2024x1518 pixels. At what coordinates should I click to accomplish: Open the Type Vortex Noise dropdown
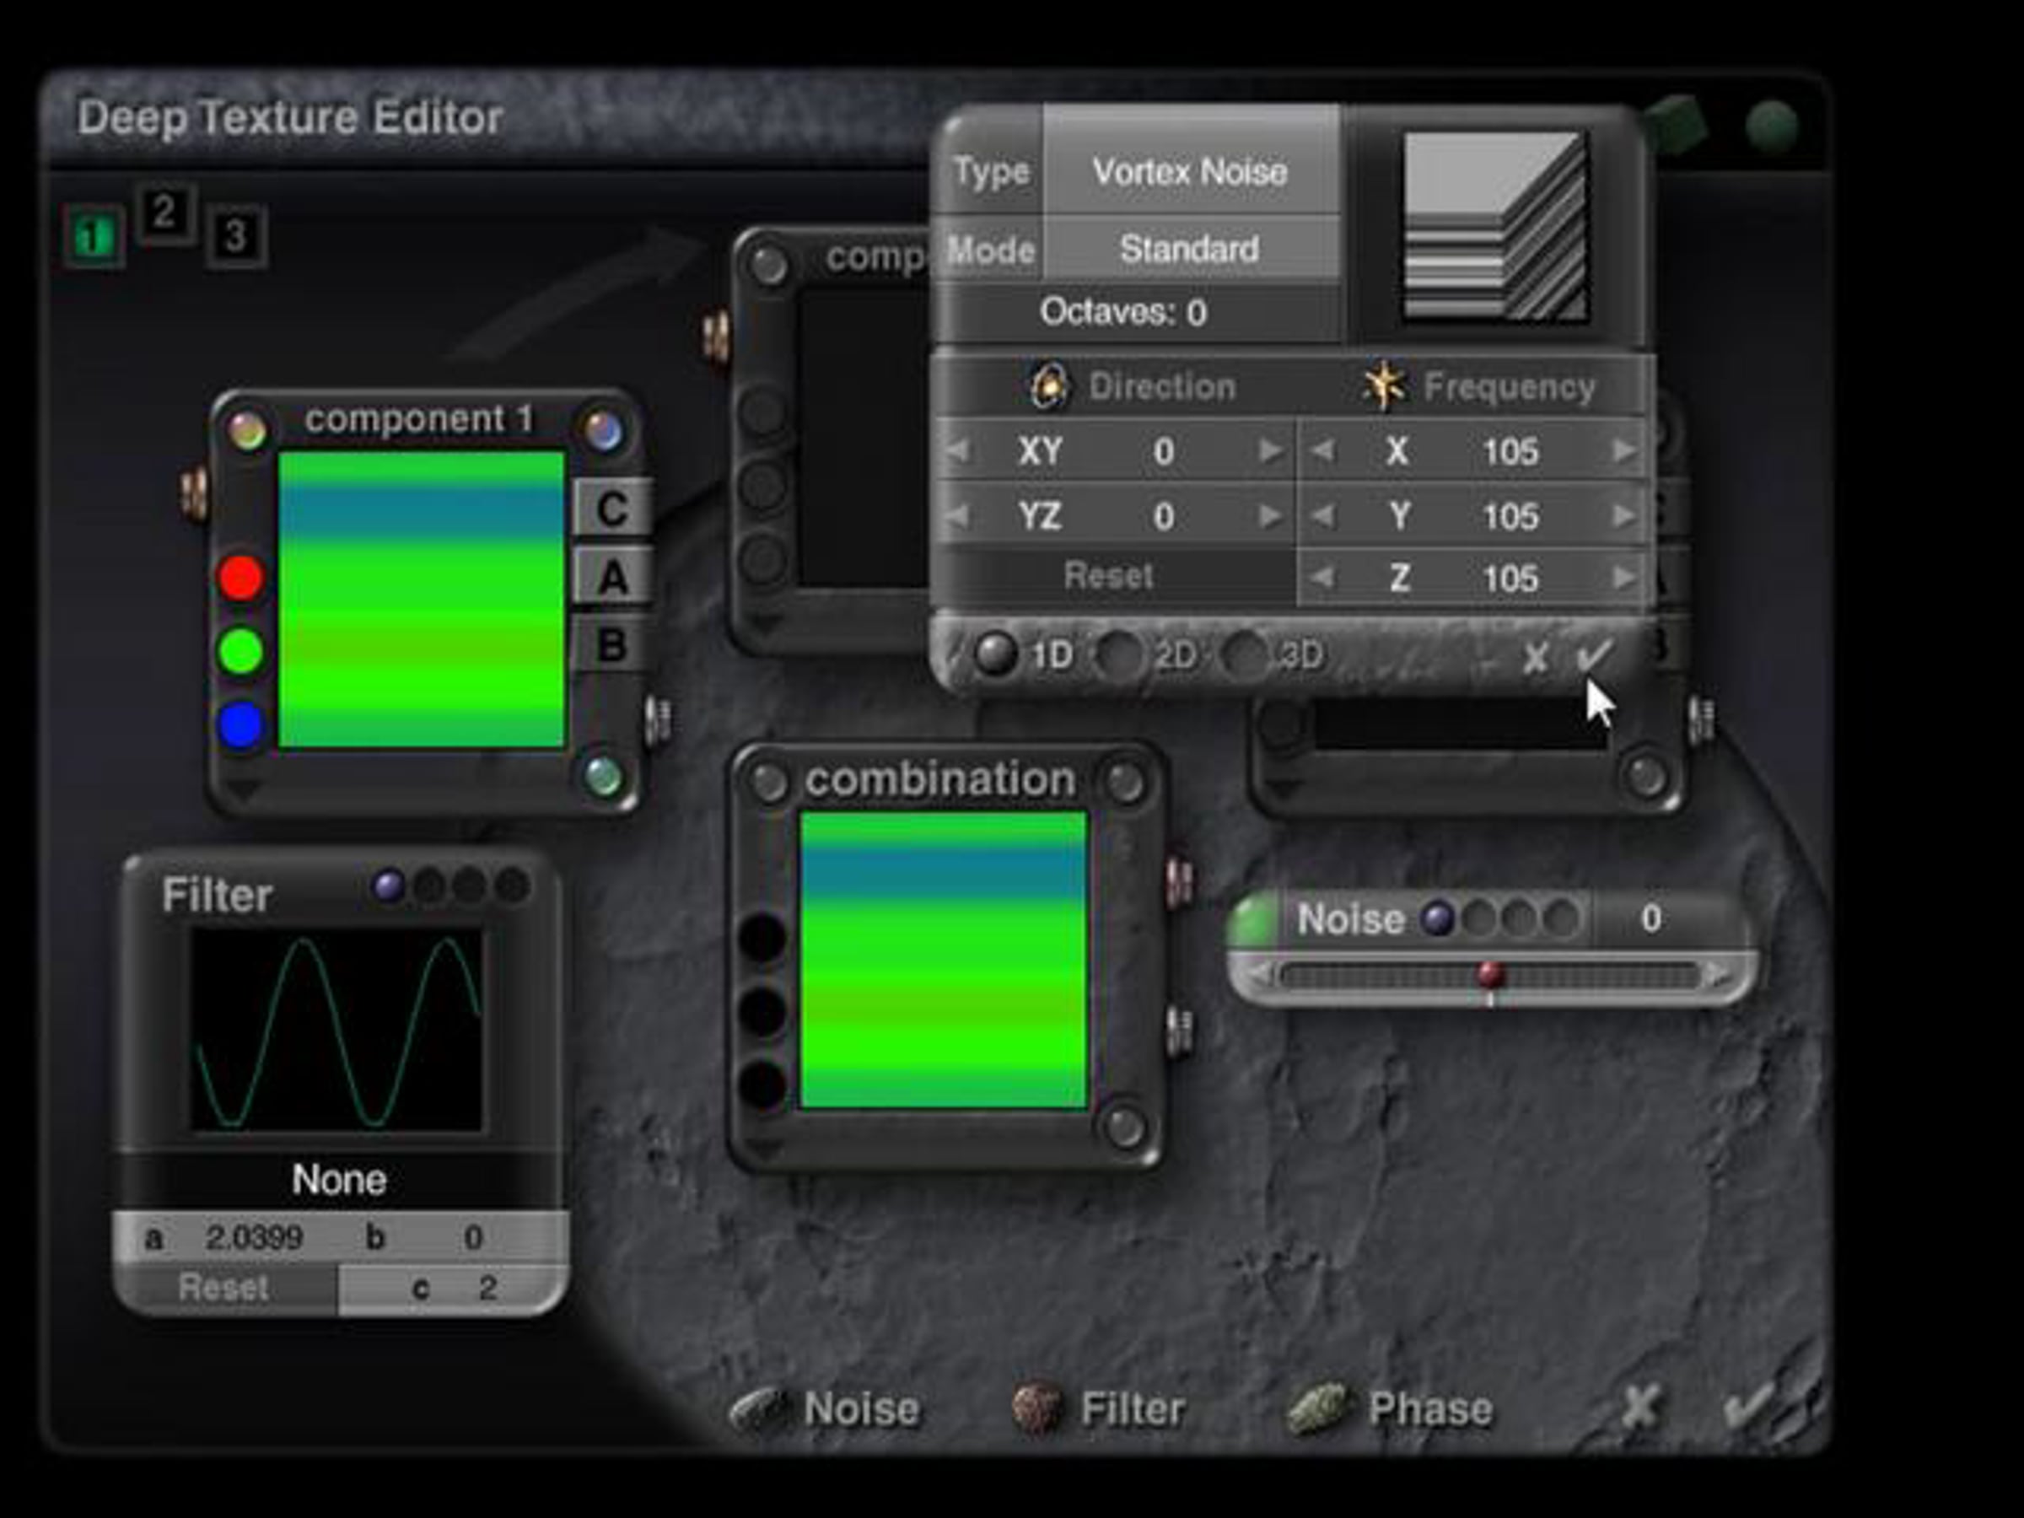(1191, 171)
